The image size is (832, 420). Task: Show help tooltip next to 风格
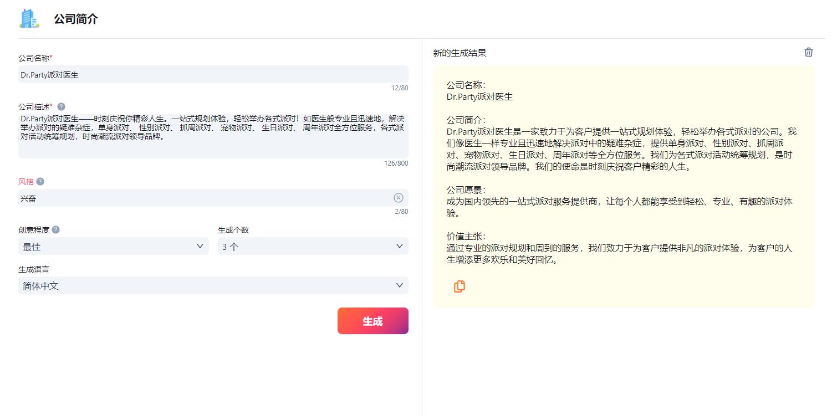(x=40, y=181)
